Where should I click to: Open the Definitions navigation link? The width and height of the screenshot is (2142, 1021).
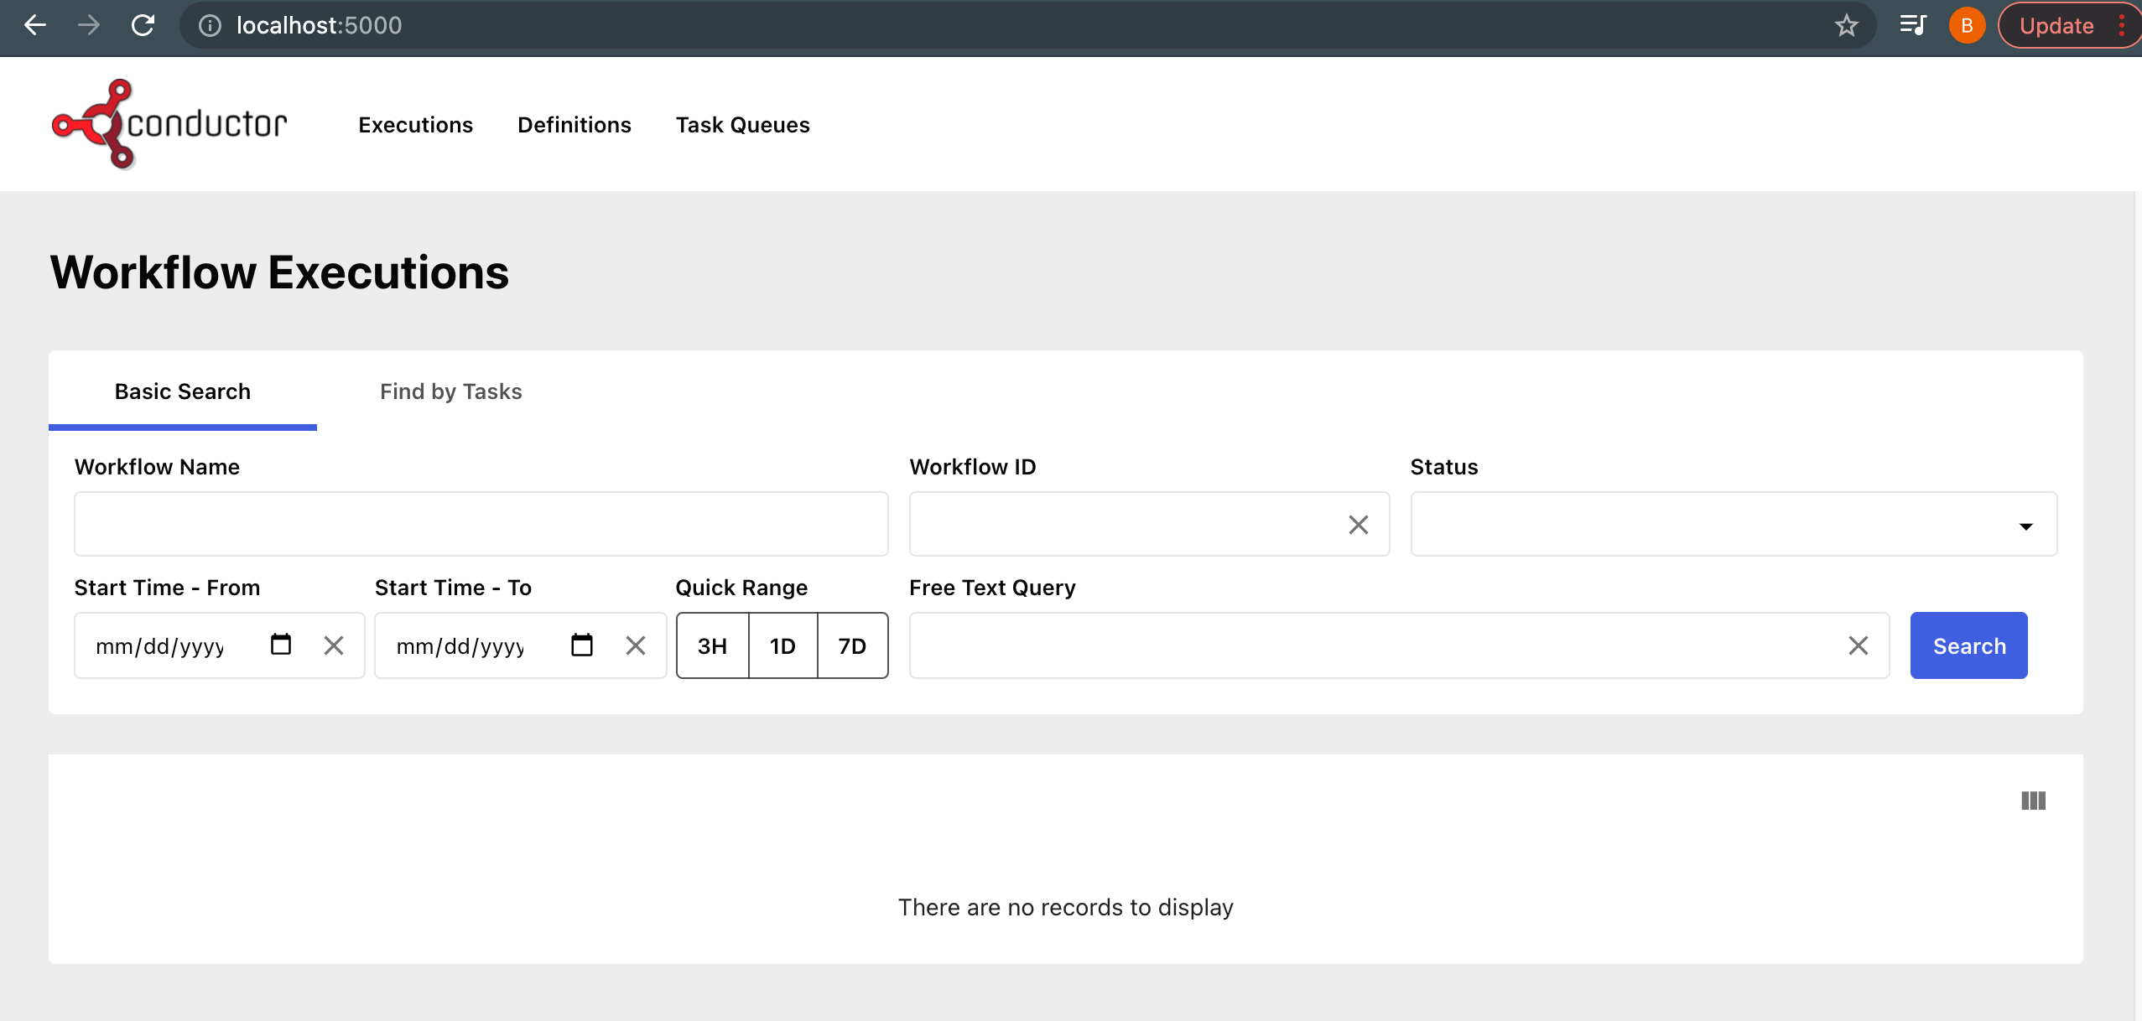[x=574, y=123]
